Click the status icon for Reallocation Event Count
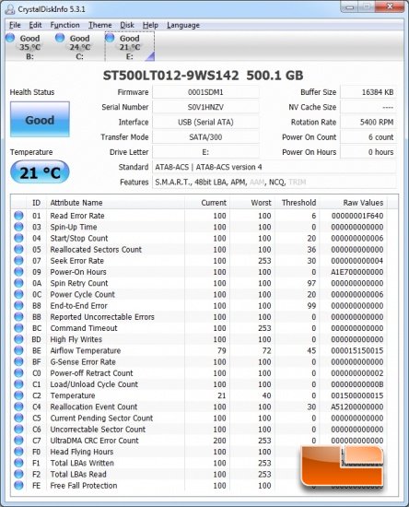Image resolution: width=409 pixels, height=507 pixels. [18, 407]
